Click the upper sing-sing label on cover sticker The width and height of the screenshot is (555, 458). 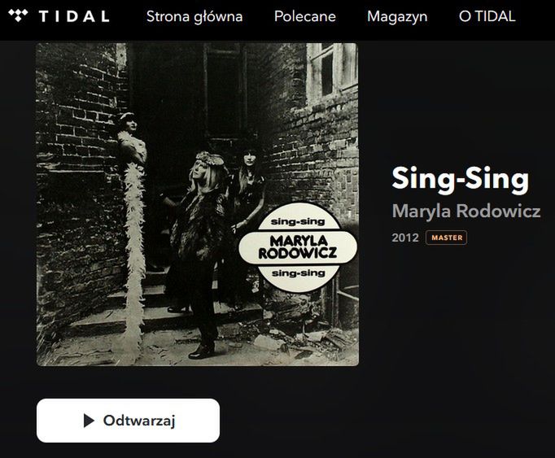click(x=298, y=222)
